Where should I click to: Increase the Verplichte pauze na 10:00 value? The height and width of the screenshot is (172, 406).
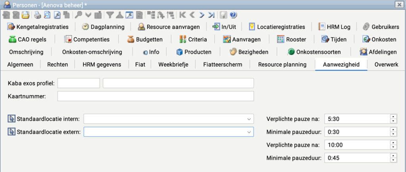click(393, 143)
